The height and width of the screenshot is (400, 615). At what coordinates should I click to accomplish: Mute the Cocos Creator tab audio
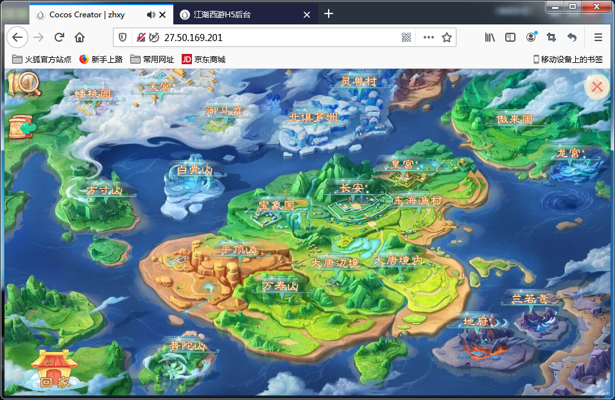[151, 15]
